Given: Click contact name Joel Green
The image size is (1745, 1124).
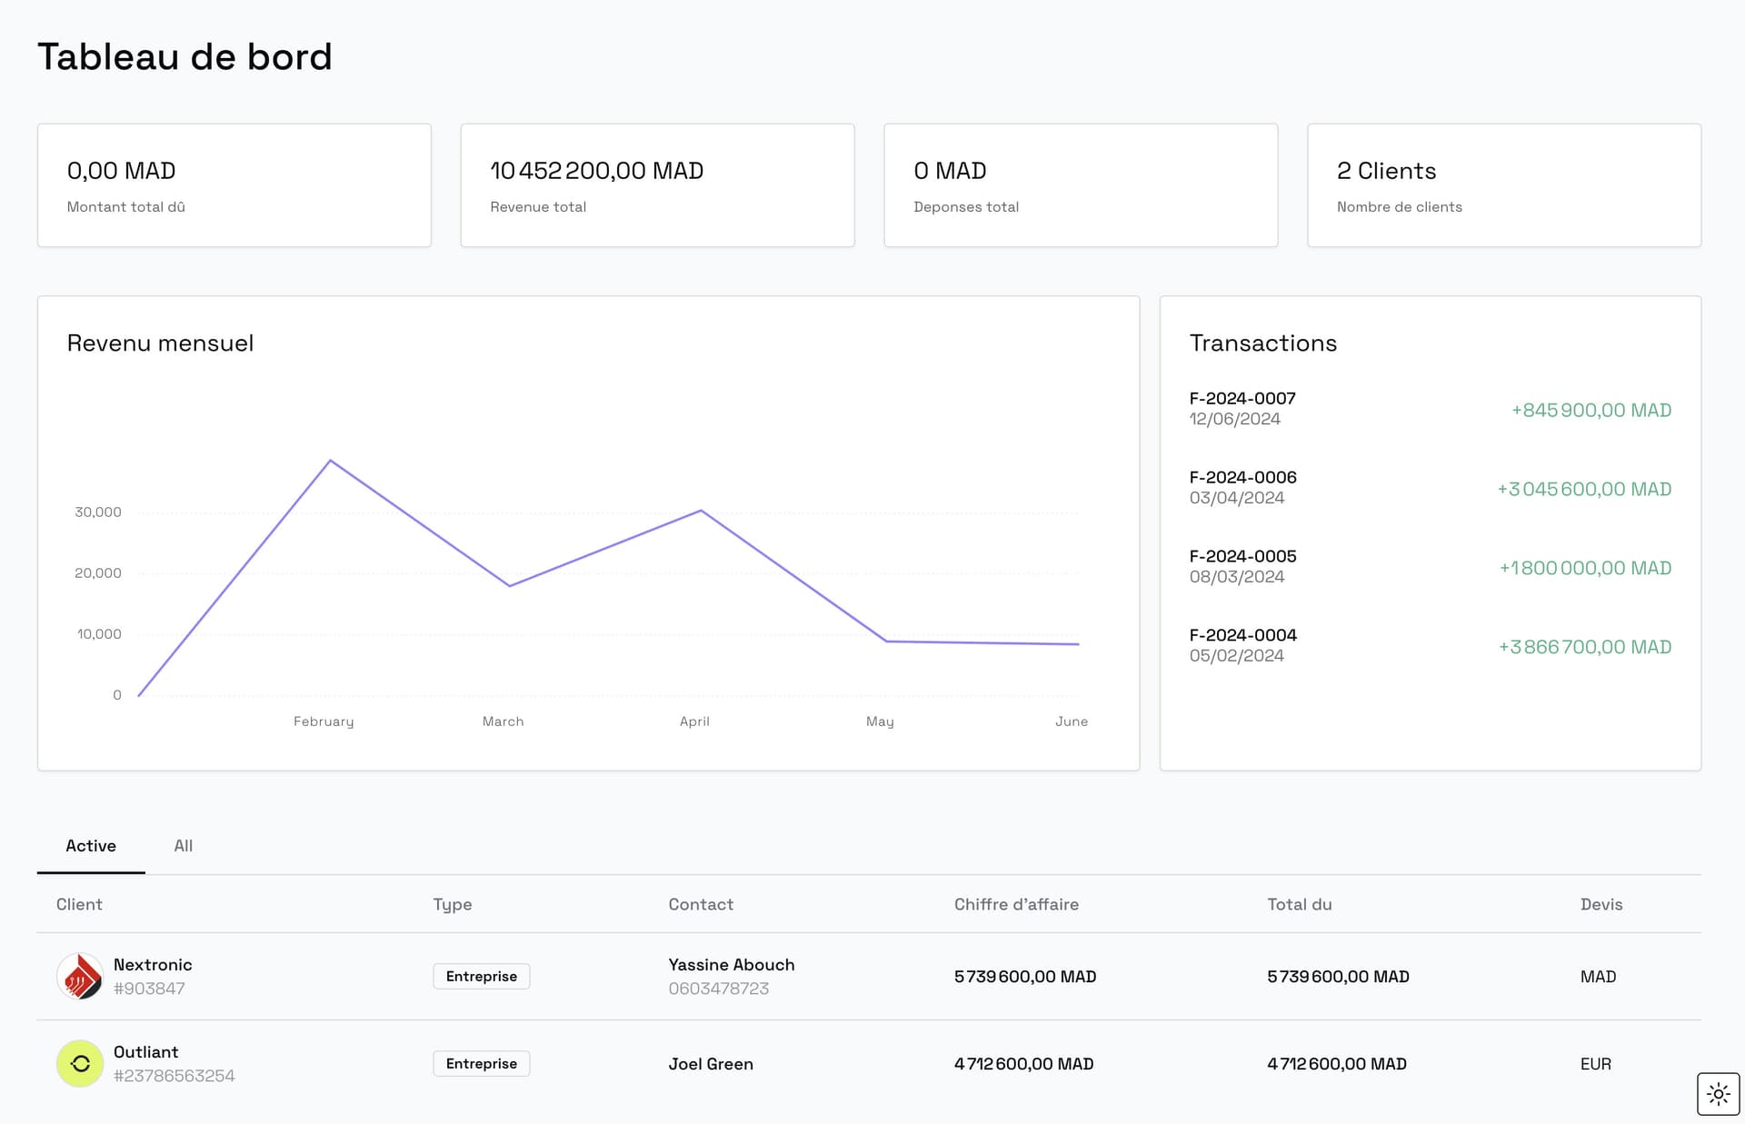Looking at the screenshot, I should (711, 1064).
